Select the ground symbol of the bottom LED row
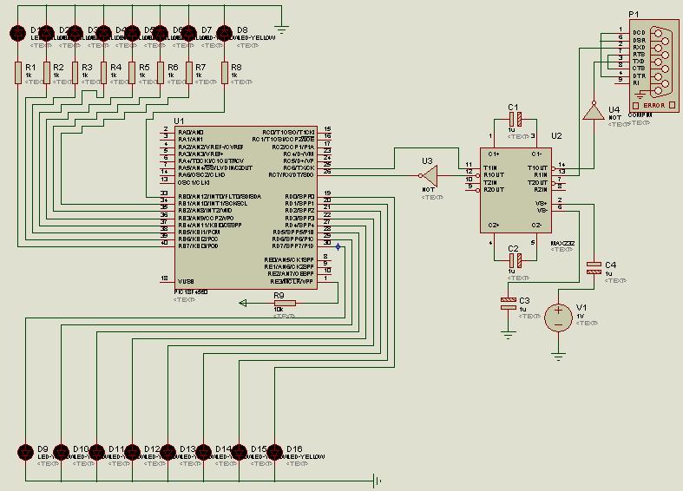This screenshot has width=683, height=491. 378,481
